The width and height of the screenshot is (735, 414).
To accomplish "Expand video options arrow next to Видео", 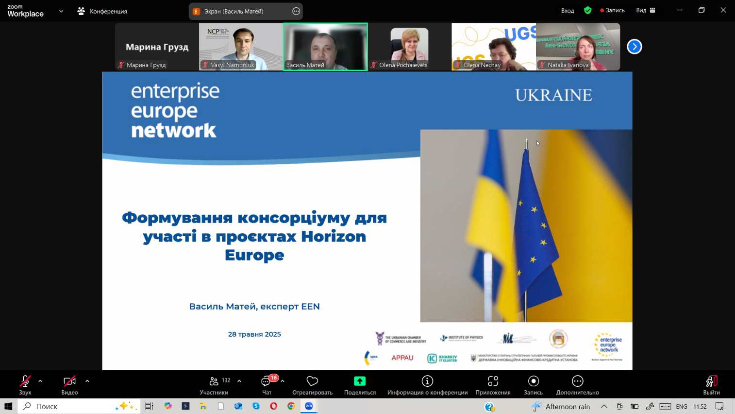I will tap(87, 381).
